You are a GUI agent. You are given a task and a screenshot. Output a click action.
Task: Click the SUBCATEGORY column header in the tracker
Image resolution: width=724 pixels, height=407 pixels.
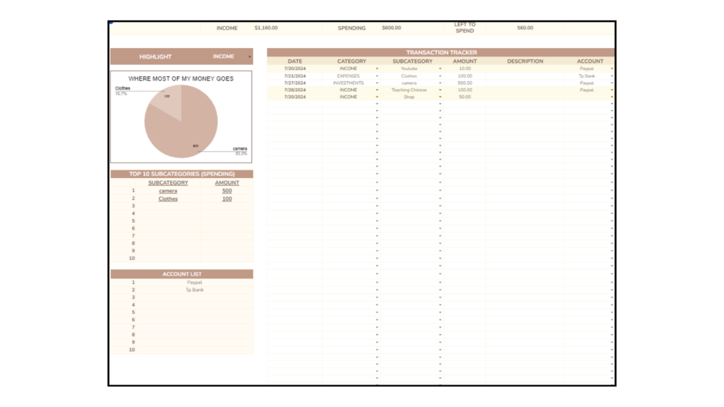click(x=412, y=61)
